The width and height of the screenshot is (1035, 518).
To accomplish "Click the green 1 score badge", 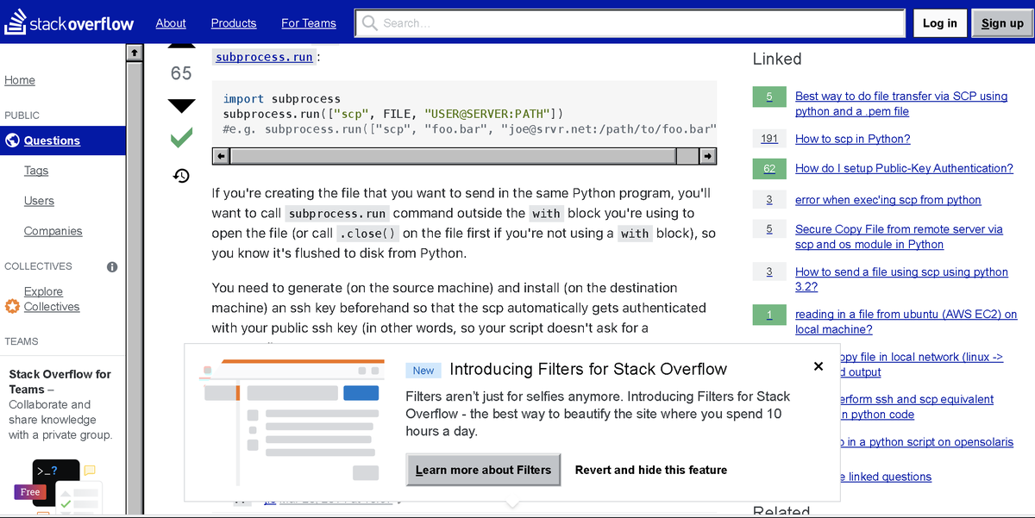I will click(769, 315).
